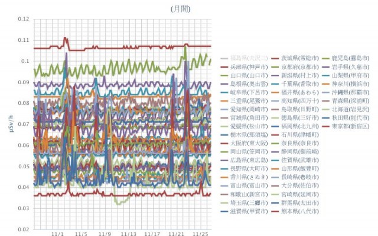This screenshot has width=378, height=236.
Task: Select the 熊本県(八代市) legend entry
Action: pos(295,211)
